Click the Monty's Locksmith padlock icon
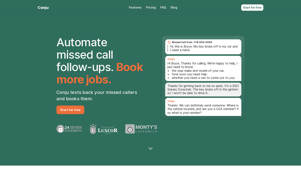The image size is (301, 169). [130, 129]
